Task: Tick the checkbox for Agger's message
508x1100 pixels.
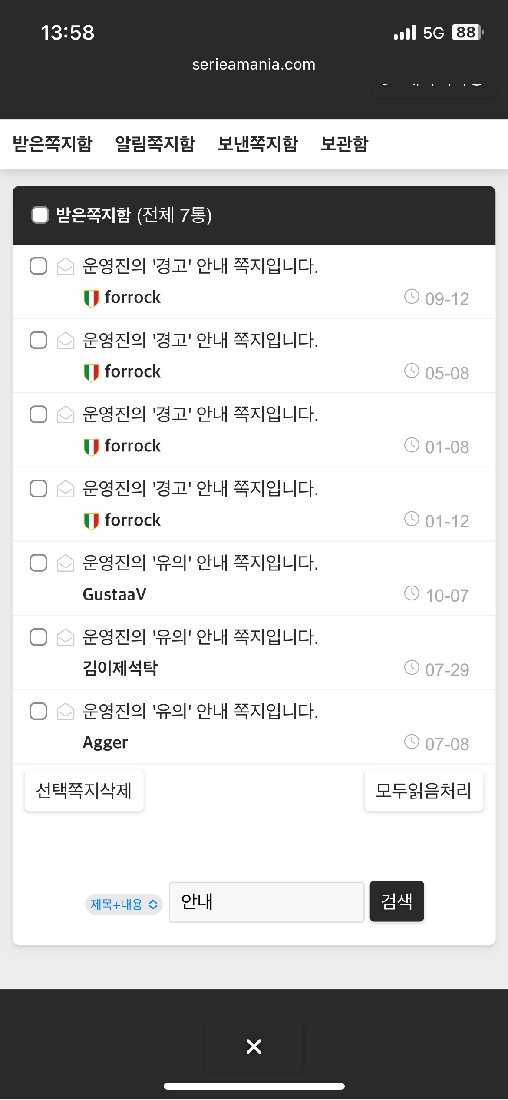Action: [x=39, y=712]
